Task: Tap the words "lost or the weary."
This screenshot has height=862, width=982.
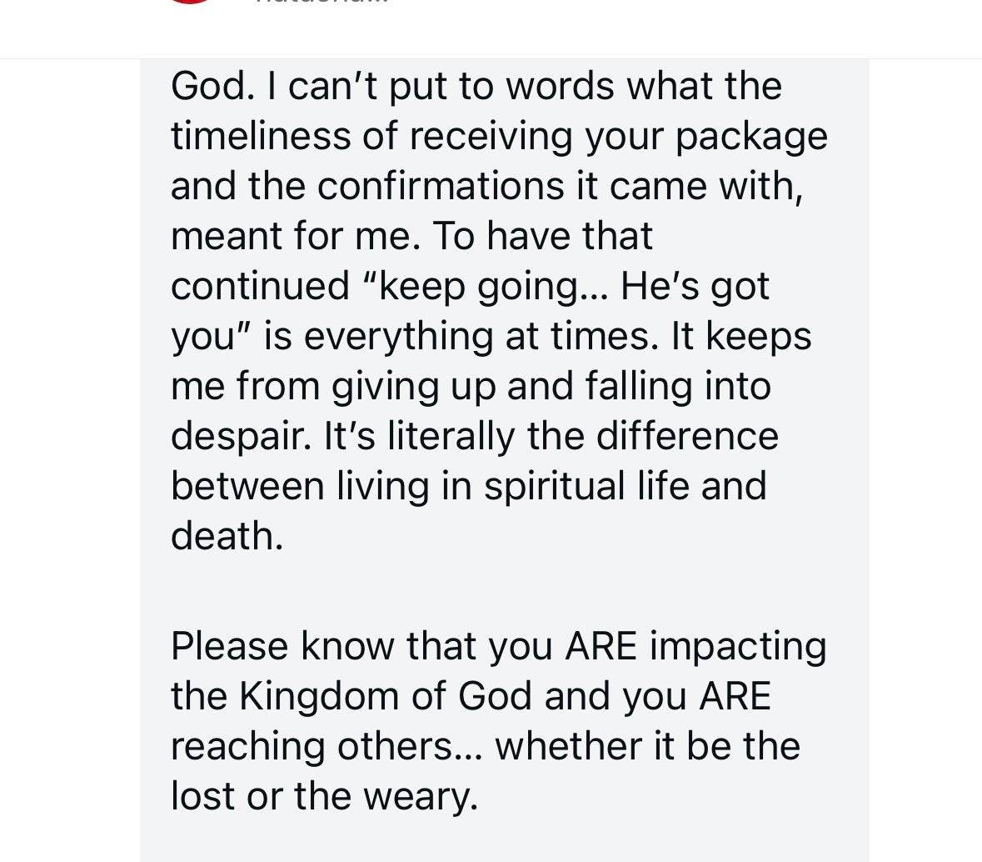Action: (324, 796)
